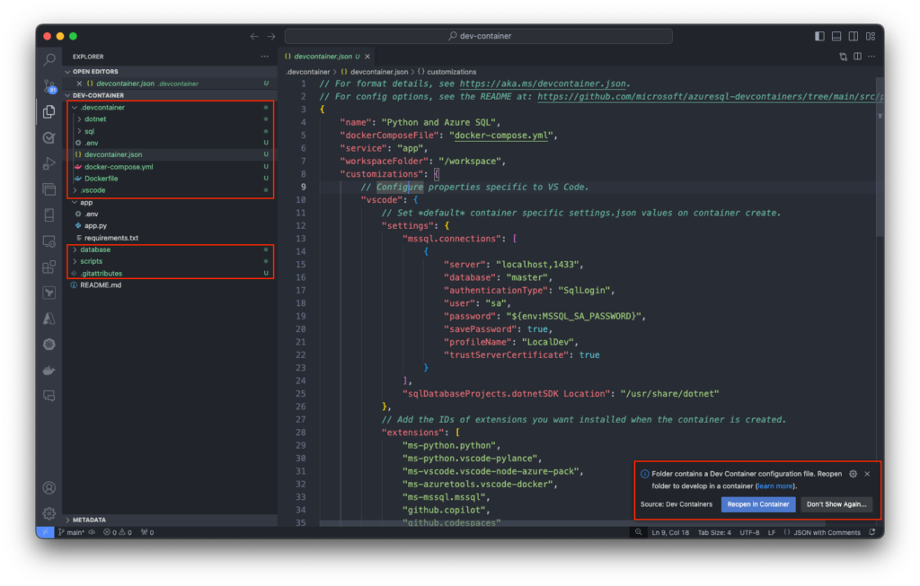Open the Run and Debug view
Image resolution: width=920 pixels, height=586 pixels.
tap(49, 163)
